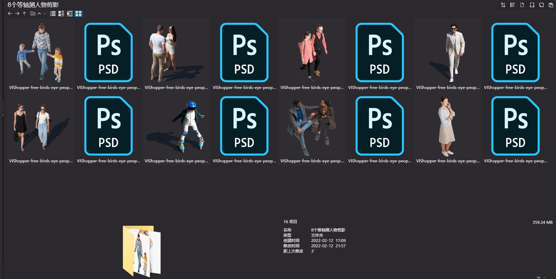Go back using the left arrow
Screen dimensions: 556x279
coord(10,14)
